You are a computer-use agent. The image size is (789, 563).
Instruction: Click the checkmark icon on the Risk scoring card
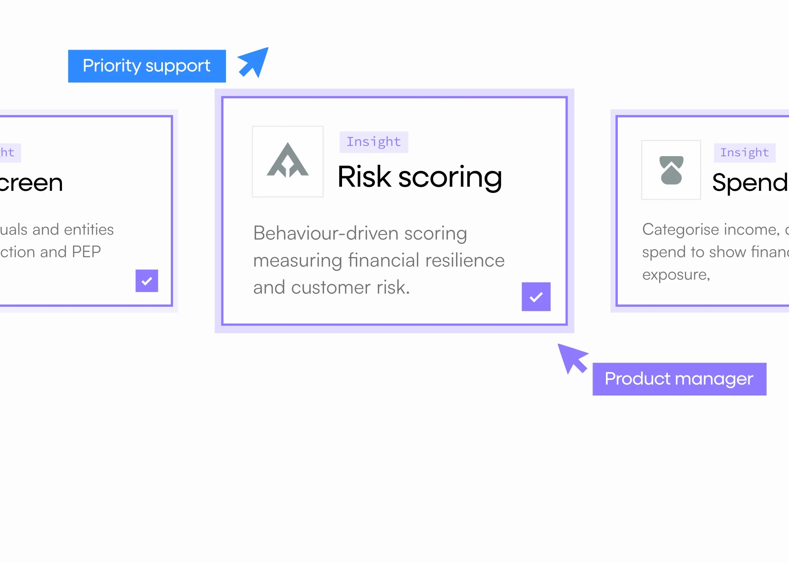point(536,297)
